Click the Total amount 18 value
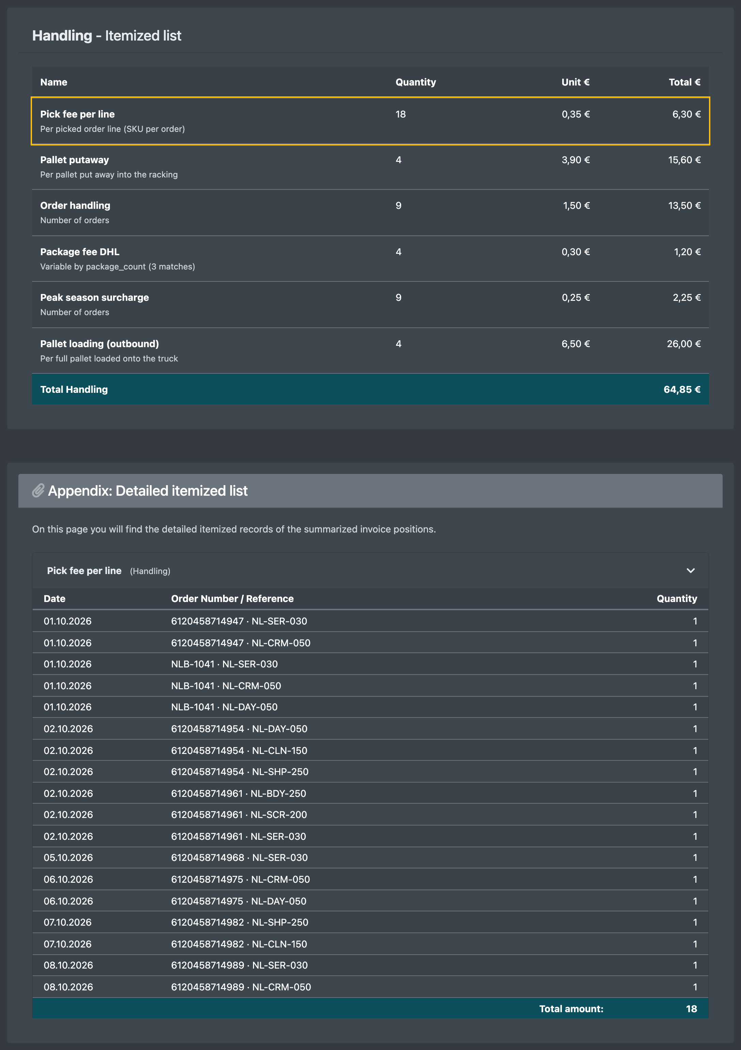This screenshot has height=1050, width=741. tap(691, 1009)
